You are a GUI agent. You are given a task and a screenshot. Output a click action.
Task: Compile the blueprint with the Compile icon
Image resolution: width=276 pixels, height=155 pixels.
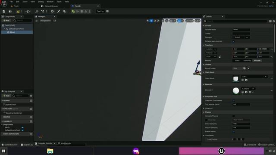pyautogui.click(x=18, y=11)
